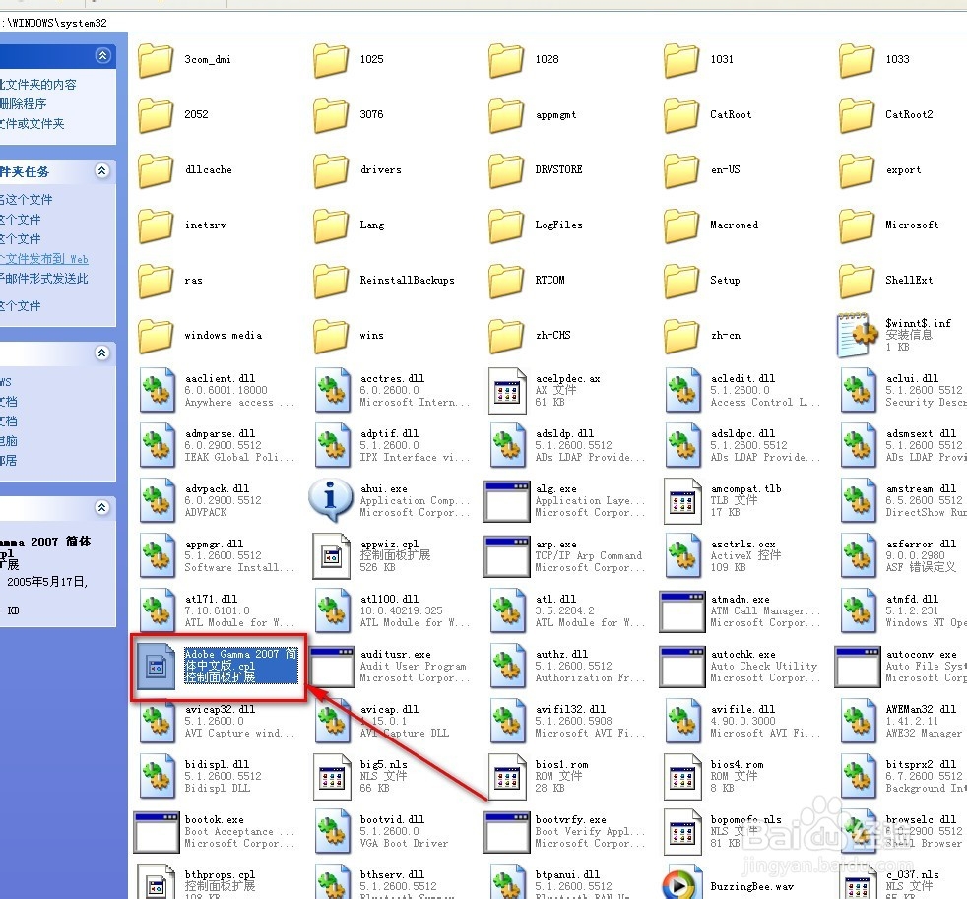Select the file name bopomofo.nls
The width and height of the screenshot is (967, 899).
[x=745, y=819]
